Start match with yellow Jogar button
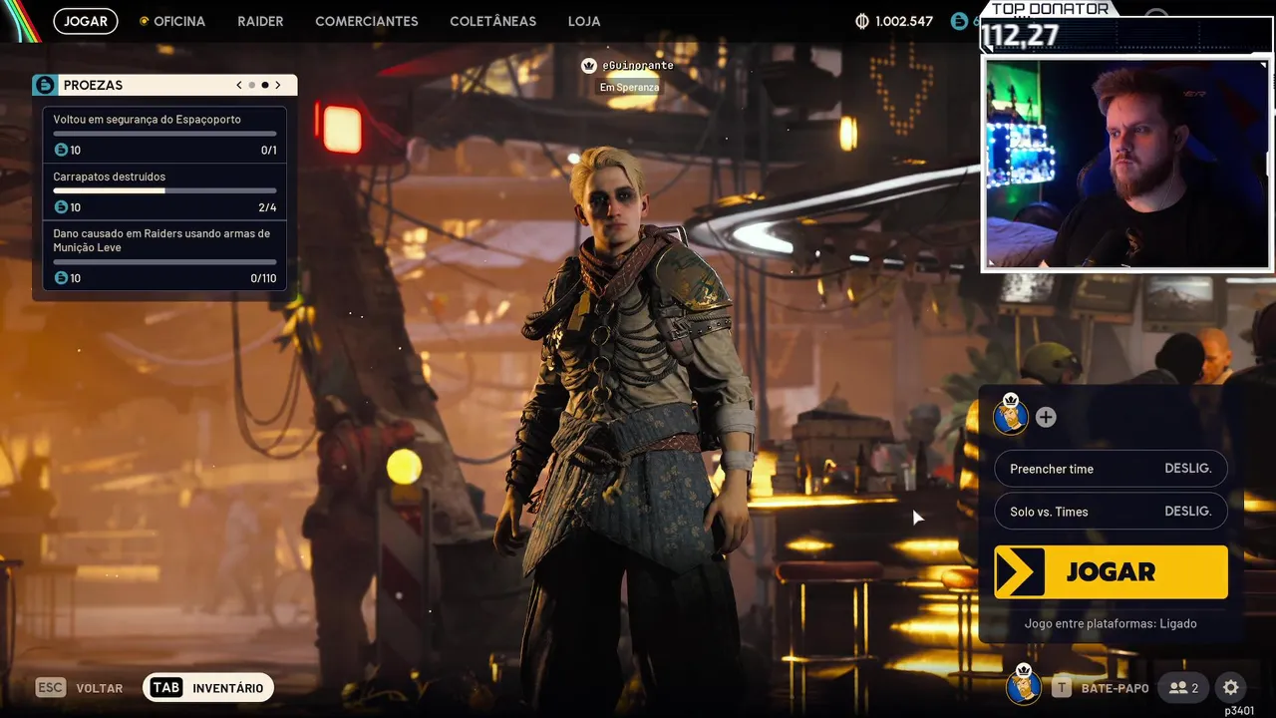This screenshot has width=1276, height=718. pos(1111,571)
